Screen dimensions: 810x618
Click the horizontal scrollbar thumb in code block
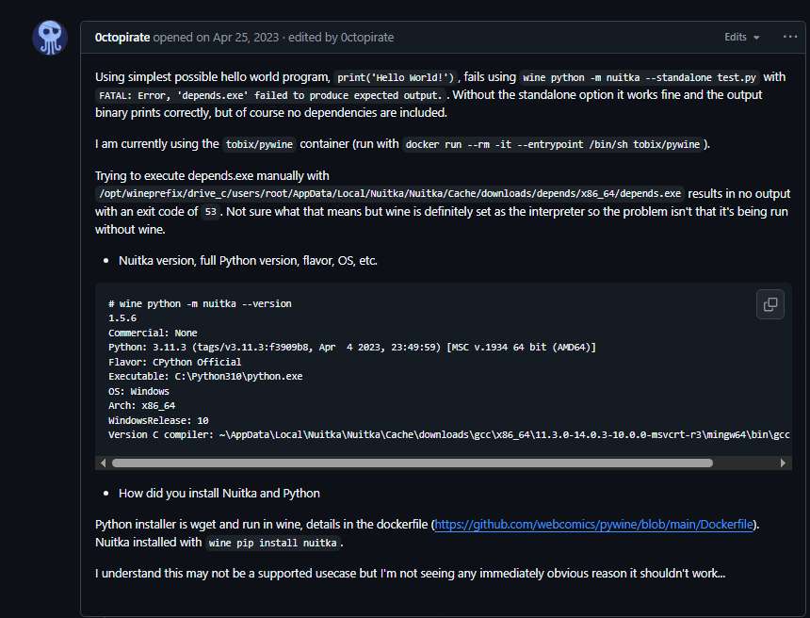pos(413,463)
